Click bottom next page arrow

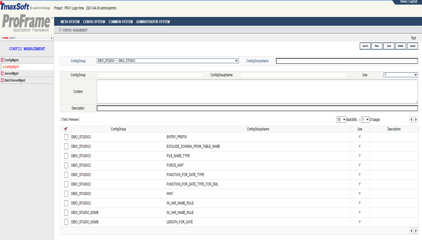click(416, 231)
